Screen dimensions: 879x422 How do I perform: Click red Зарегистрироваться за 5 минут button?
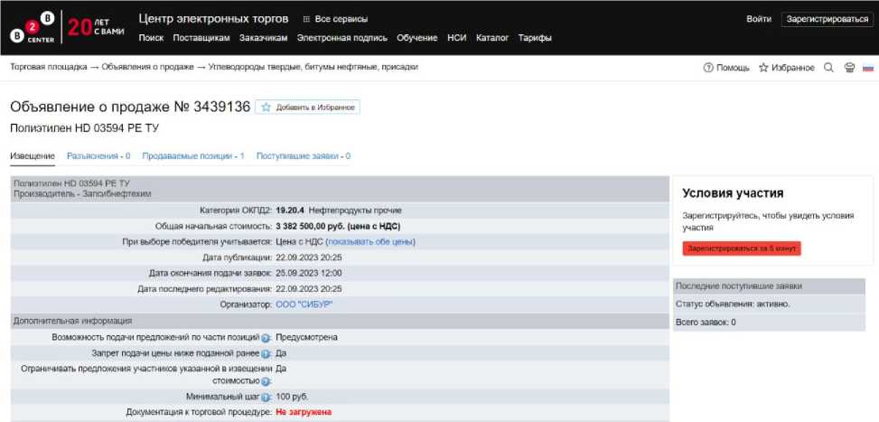[742, 249]
